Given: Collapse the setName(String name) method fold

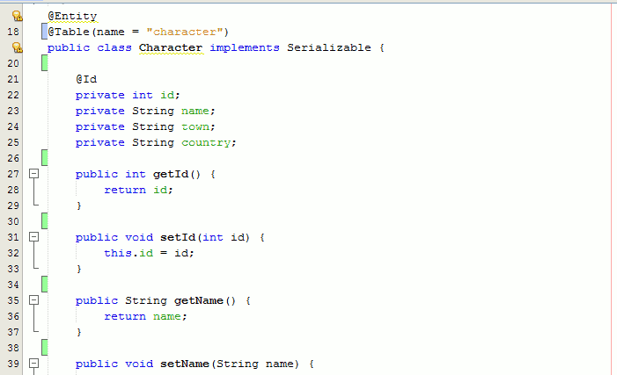Looking at the screenshot, I should tap(34, 364).
